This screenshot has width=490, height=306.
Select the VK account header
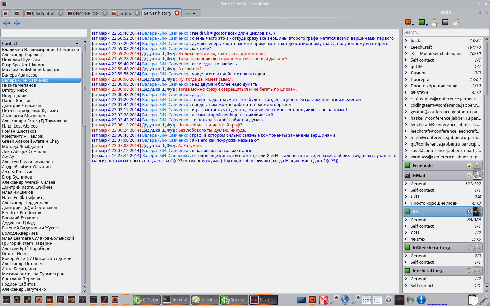(x=442, y=211)
